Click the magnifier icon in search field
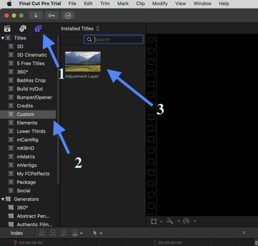 89,40
